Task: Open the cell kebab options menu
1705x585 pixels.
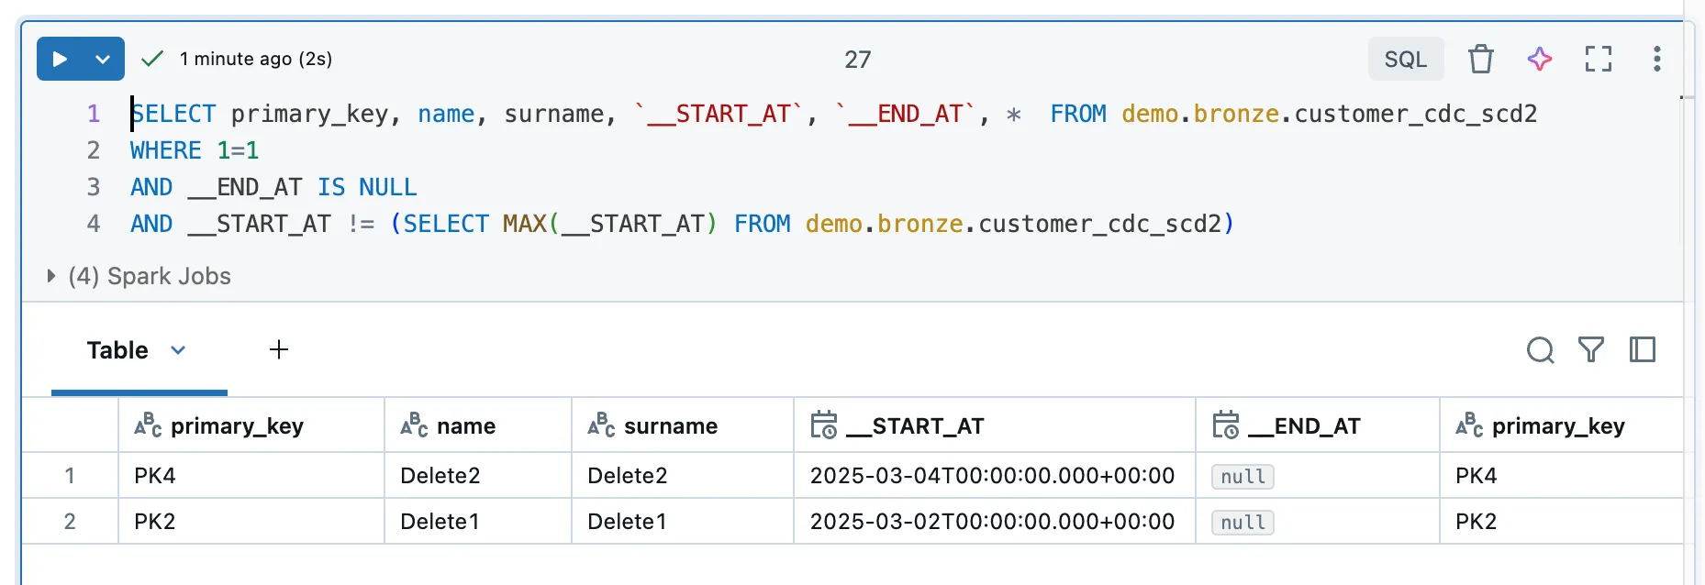Action: click(1656, 59)
